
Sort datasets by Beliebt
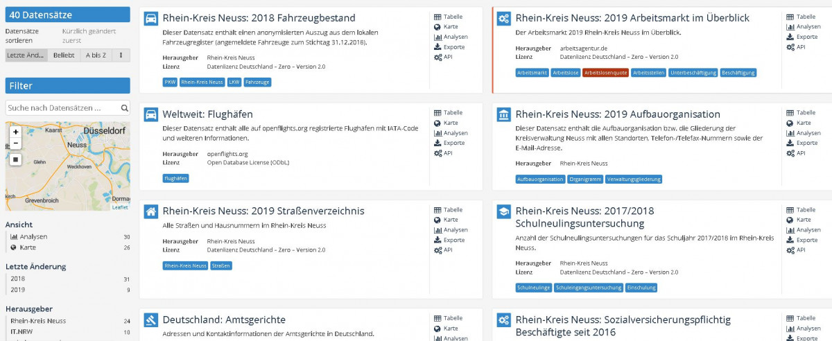pos(64,55)
